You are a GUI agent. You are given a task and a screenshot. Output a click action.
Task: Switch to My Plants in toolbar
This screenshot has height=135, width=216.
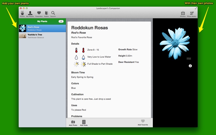pos(30,14)
